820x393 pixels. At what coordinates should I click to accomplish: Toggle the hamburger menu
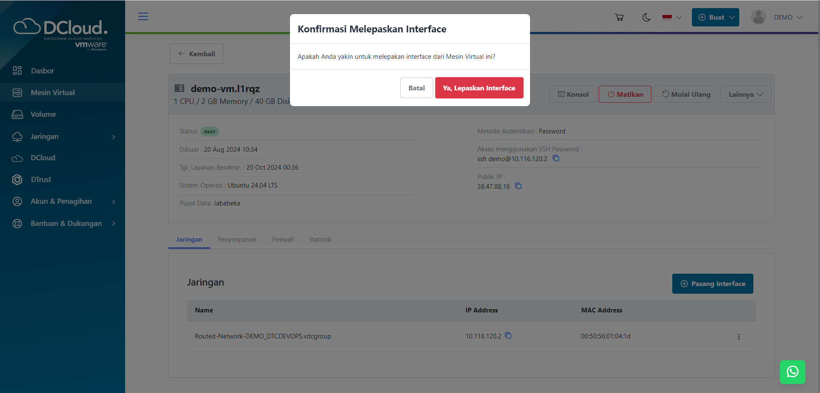(x=143, y=16)
